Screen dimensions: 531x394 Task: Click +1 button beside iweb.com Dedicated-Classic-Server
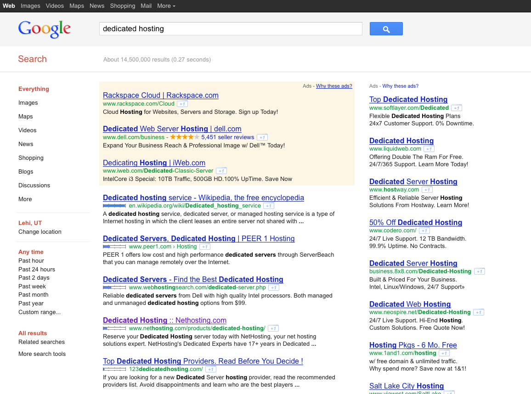click(x=221, y=171)
